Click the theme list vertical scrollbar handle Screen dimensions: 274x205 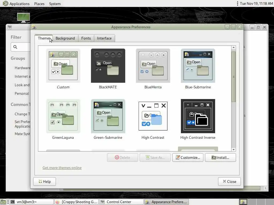[233, 76]
